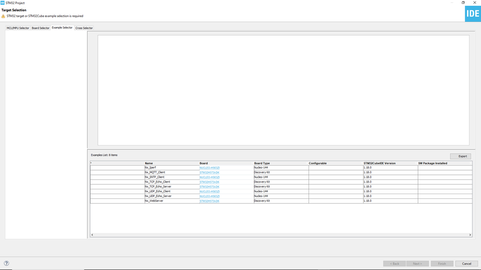Viewport: 481px width, 270px height.
Task: Click the STM32CubeIDE logo badge
Action: (473, 14)
